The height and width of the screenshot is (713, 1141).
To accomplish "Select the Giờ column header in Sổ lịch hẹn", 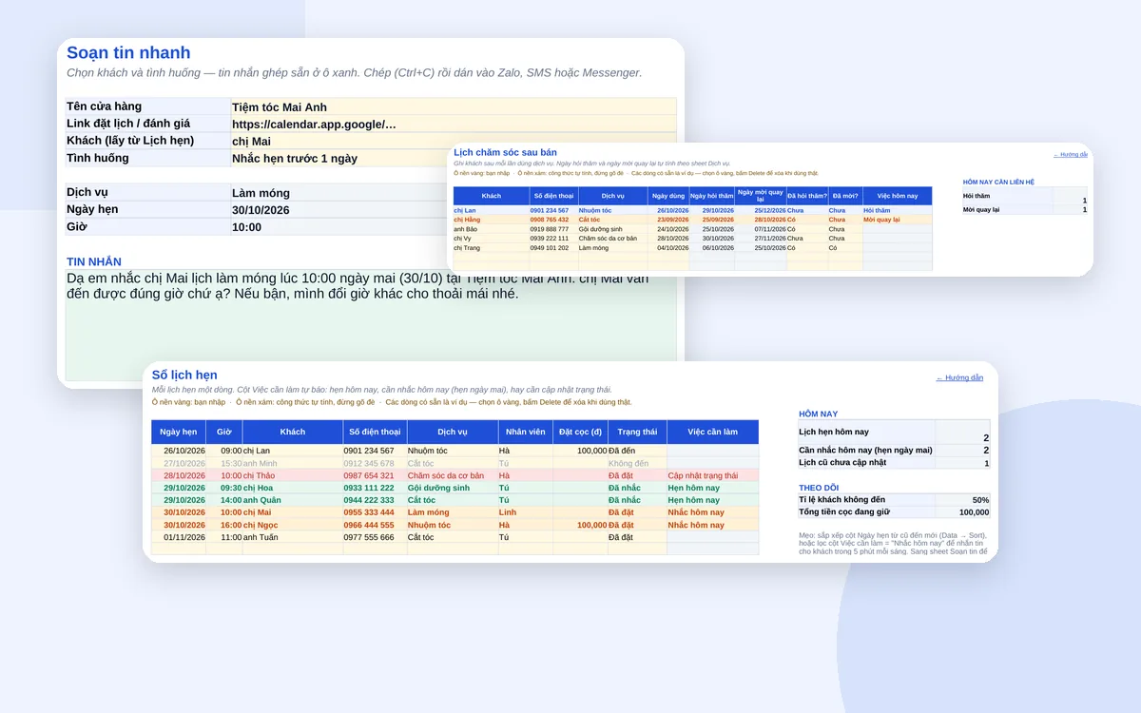I will [x=224, y=432].
